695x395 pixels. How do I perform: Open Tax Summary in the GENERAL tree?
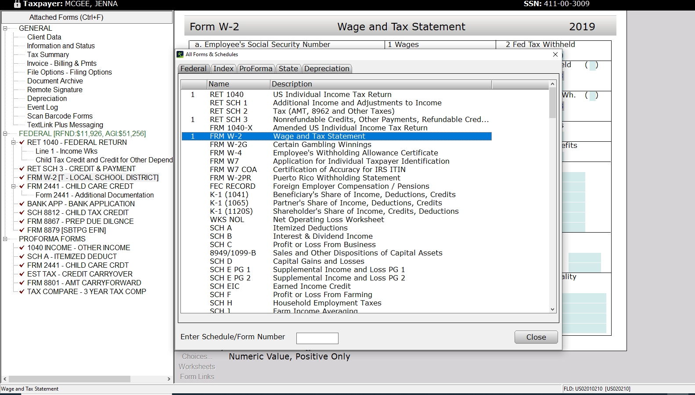coord(48,55)
